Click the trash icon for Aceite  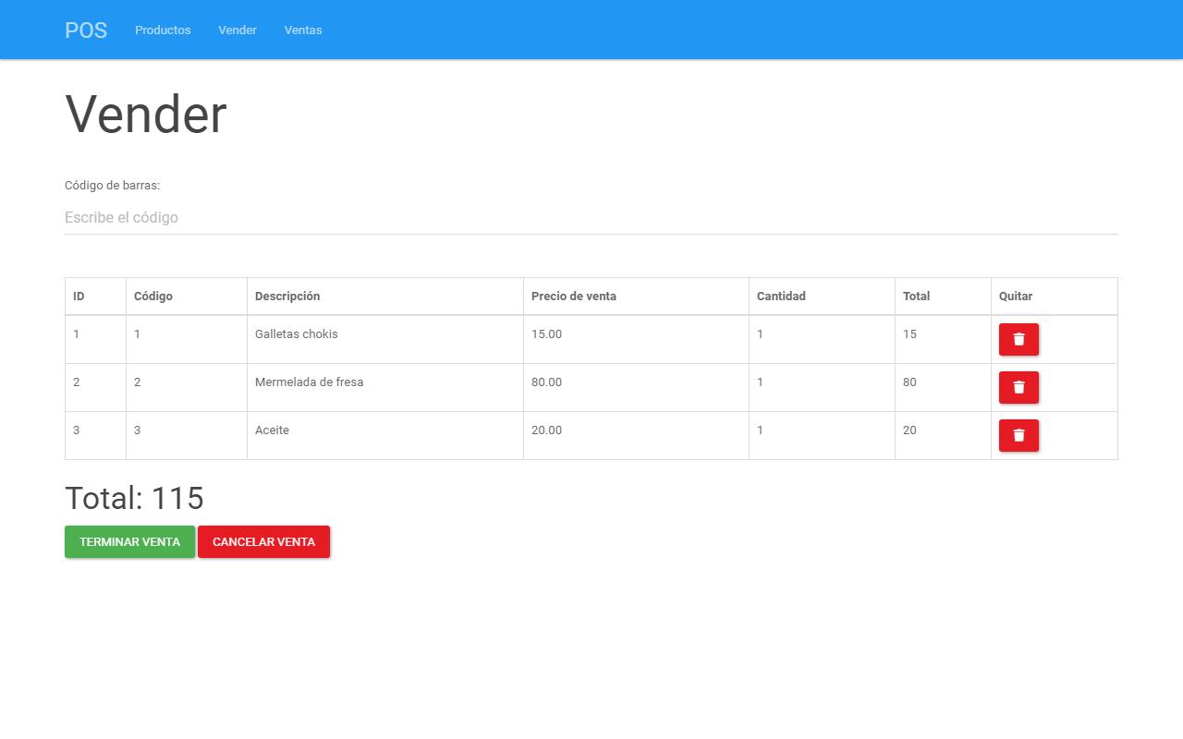[1018, 435]
